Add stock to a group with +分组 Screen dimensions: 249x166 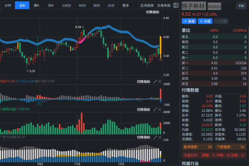coord(205,21)
